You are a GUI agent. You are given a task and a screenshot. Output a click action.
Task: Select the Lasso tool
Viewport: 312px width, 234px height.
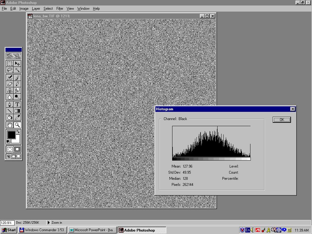[x=9, y=70]
